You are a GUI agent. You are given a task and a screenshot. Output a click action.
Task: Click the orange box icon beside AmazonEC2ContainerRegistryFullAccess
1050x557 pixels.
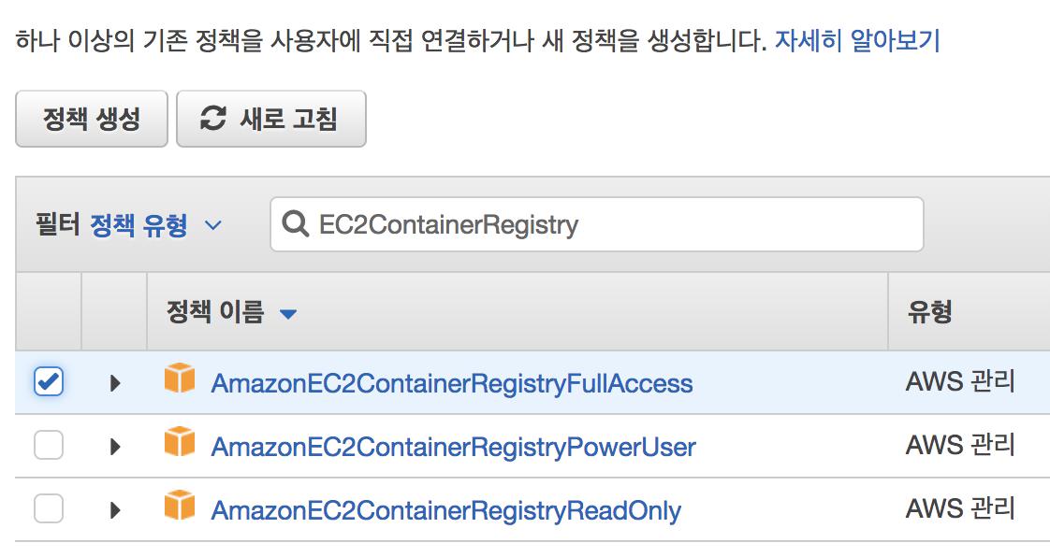(x=180, y=378)
